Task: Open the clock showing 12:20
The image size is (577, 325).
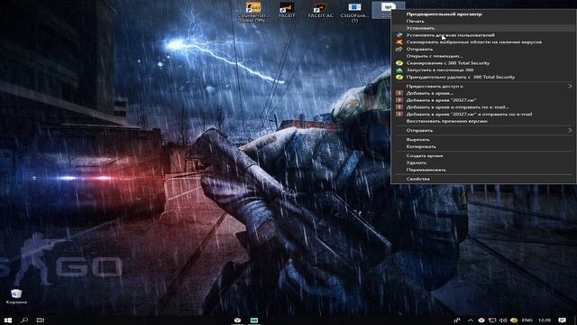Action: tap(545, 320)
